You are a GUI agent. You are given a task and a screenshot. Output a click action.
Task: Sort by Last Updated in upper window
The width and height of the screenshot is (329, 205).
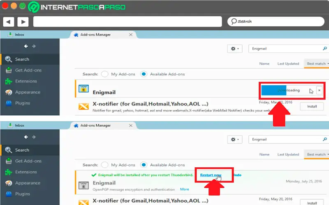(x=288, y=64)
